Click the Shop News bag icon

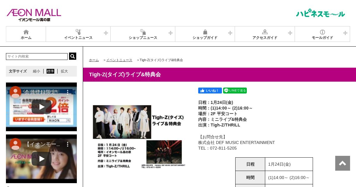click(143, 32)
